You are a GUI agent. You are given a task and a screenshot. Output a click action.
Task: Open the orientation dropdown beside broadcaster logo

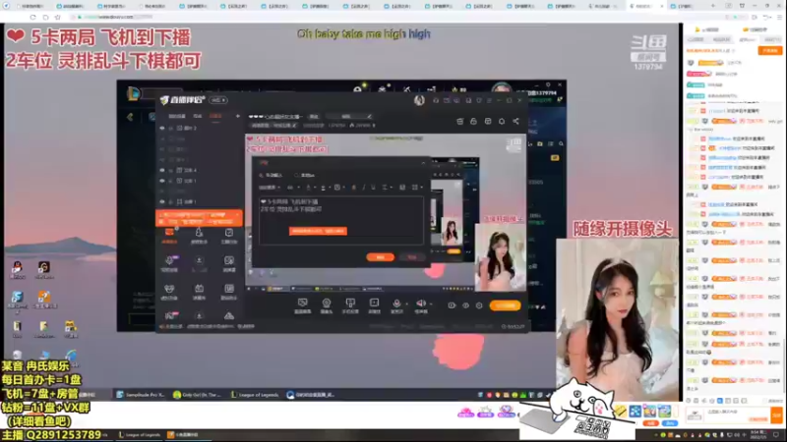(218, 100)
